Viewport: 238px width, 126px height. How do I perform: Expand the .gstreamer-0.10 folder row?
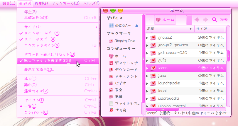(x=147, y=53)
